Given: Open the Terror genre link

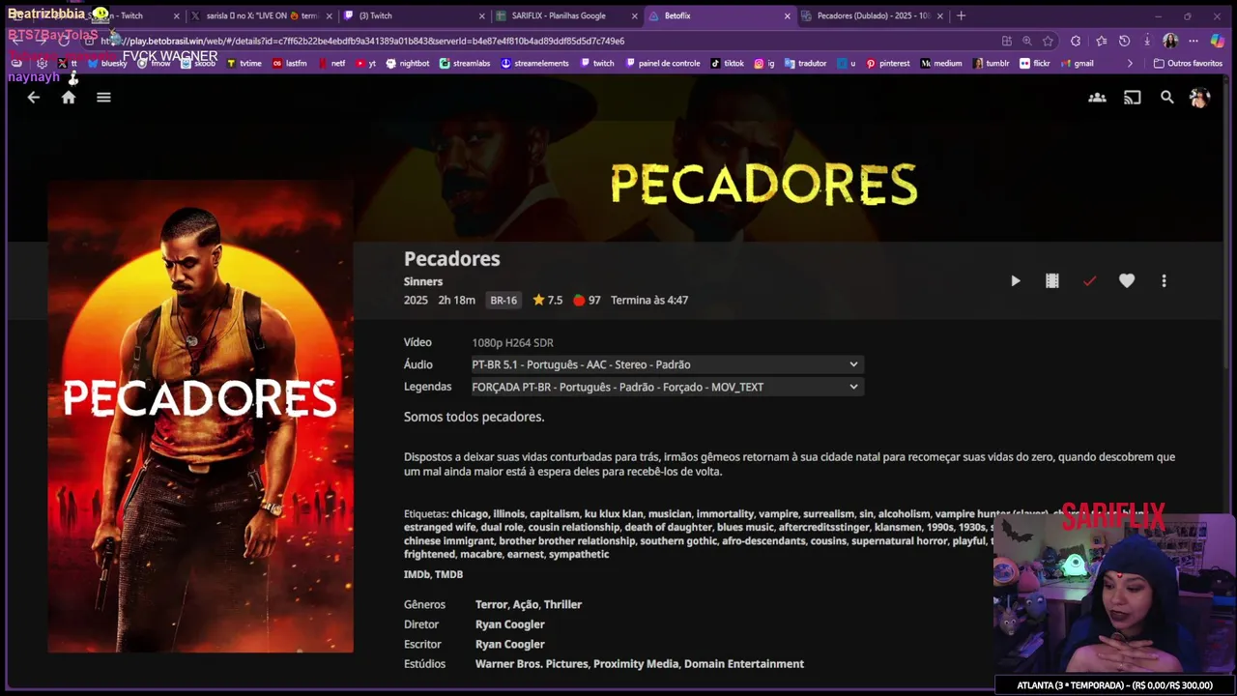Looking at the screenshot, I should (x=491, y=604).
